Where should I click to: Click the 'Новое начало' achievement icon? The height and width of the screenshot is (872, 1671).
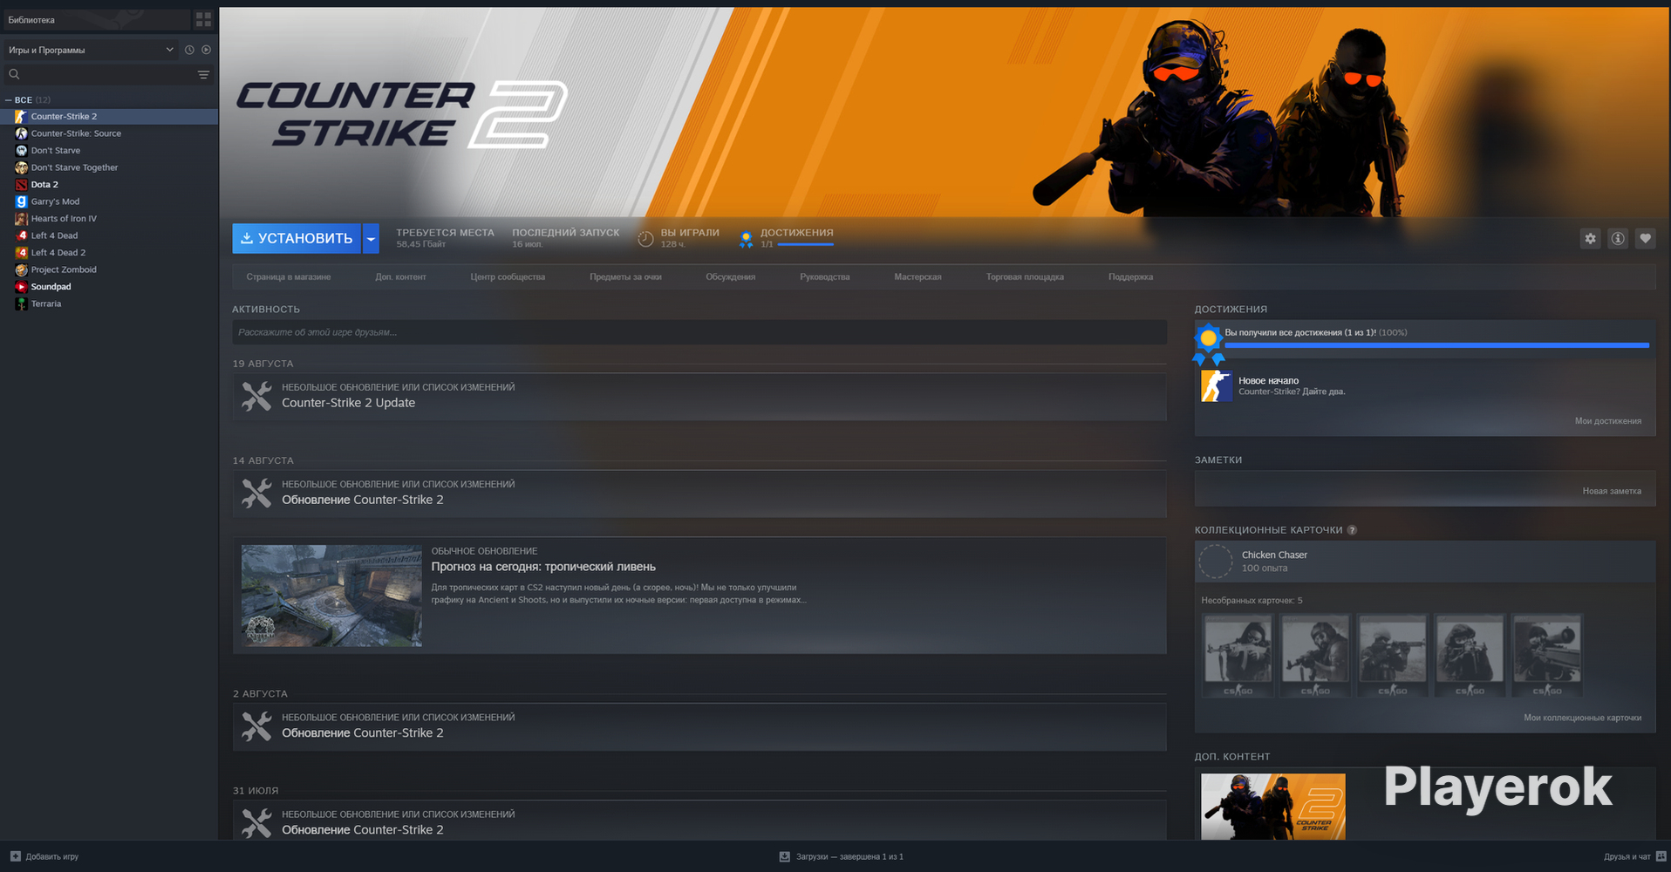(x=1217, y=385)
